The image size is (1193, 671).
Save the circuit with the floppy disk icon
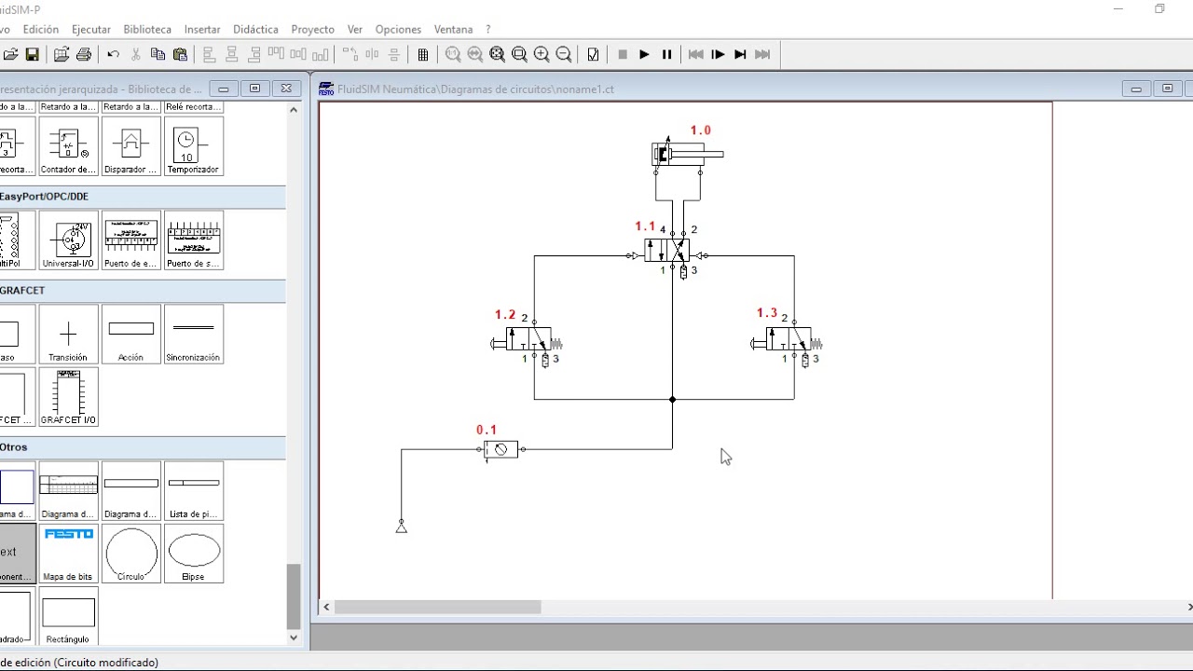[x=32, y=54]
